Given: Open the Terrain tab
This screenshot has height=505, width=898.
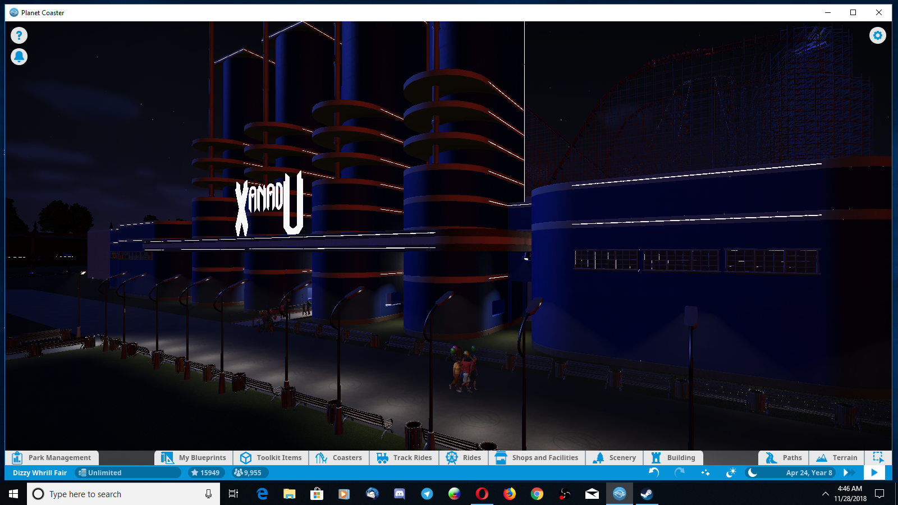Looking at the screenshot, I should point(837,457).
